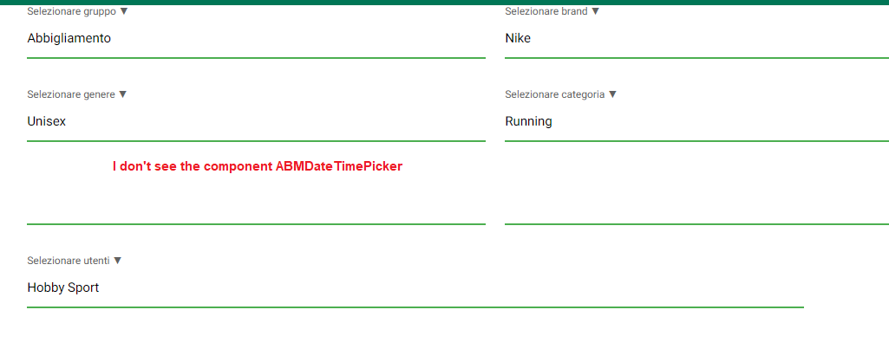889x355 pixels.
Task: Expand the dropdown showing Unisex
Action: pos(256,122)
